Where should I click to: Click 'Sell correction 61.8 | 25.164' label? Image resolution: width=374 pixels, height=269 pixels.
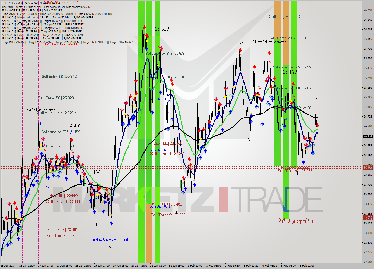click(x=292, y=88)
